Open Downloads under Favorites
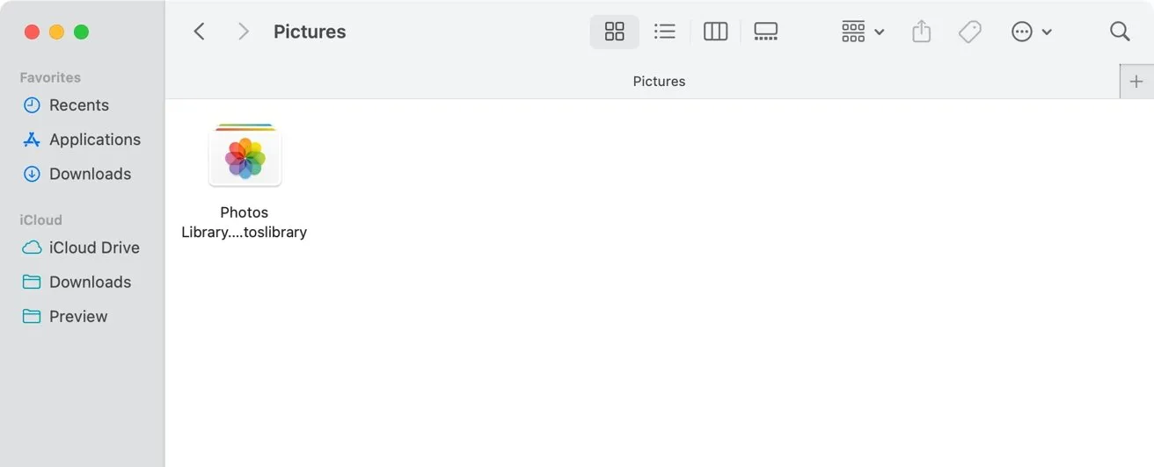This screenshot has height=467, width=1154. coord(90,174)
